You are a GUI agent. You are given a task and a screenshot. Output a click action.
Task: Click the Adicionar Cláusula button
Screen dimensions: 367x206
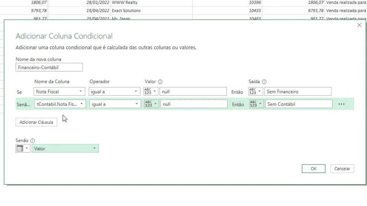coord(36,122)
